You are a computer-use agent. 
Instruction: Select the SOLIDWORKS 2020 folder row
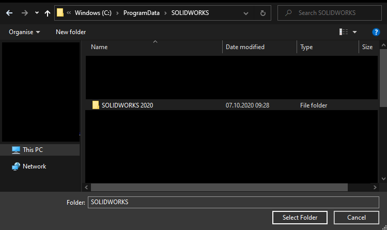(x=232, y=105)
